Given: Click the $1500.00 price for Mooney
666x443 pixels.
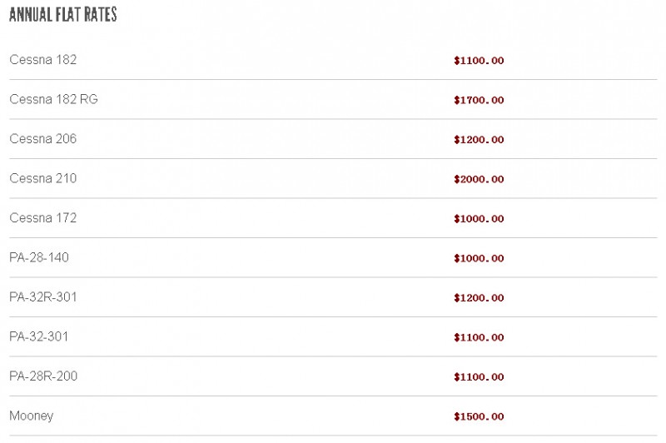Looking at the screenshot, I should [x=479, y=416].
